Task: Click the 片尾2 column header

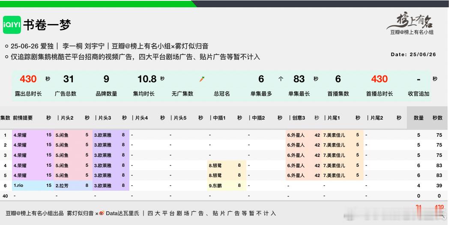Action: point(377,118)
